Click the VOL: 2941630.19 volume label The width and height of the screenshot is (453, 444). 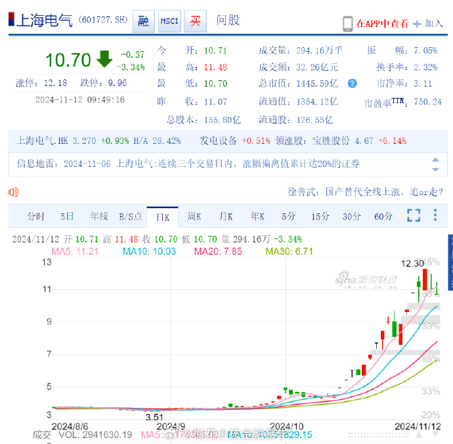click(95, 435)
